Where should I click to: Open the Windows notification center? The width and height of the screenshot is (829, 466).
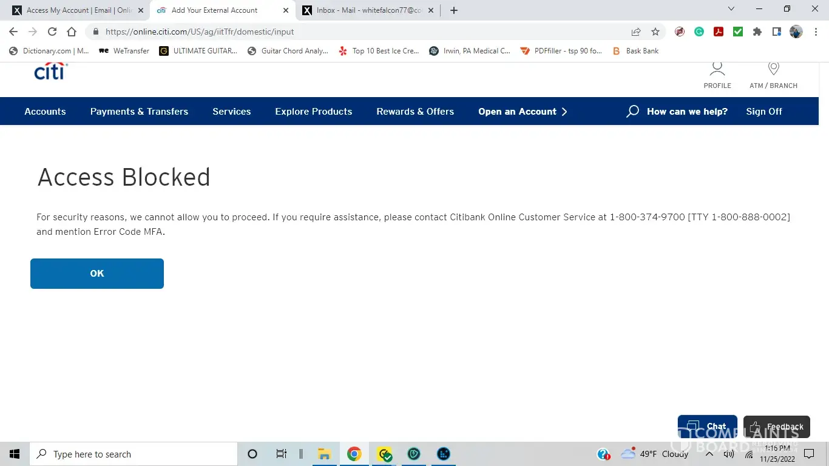[809, 454]
